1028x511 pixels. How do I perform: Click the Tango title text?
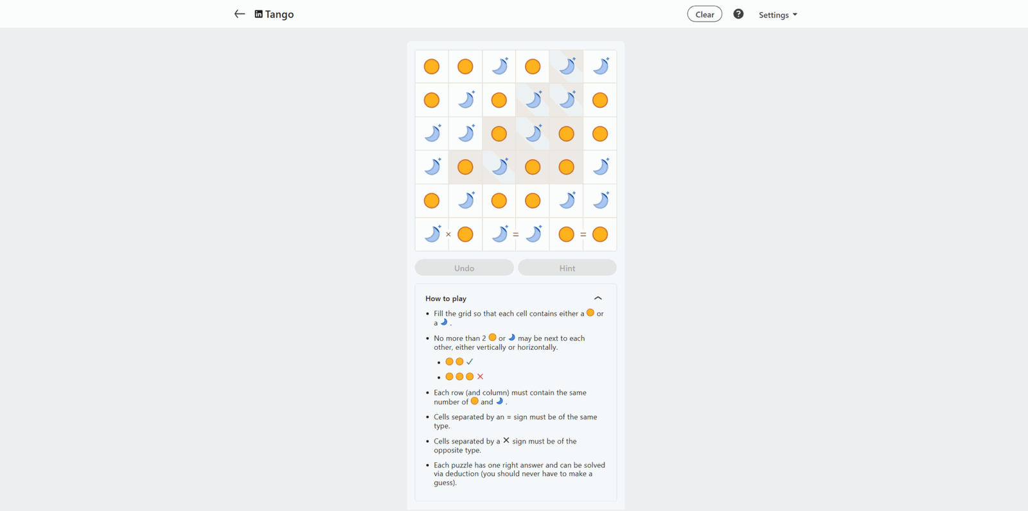[x=279, y=14]
